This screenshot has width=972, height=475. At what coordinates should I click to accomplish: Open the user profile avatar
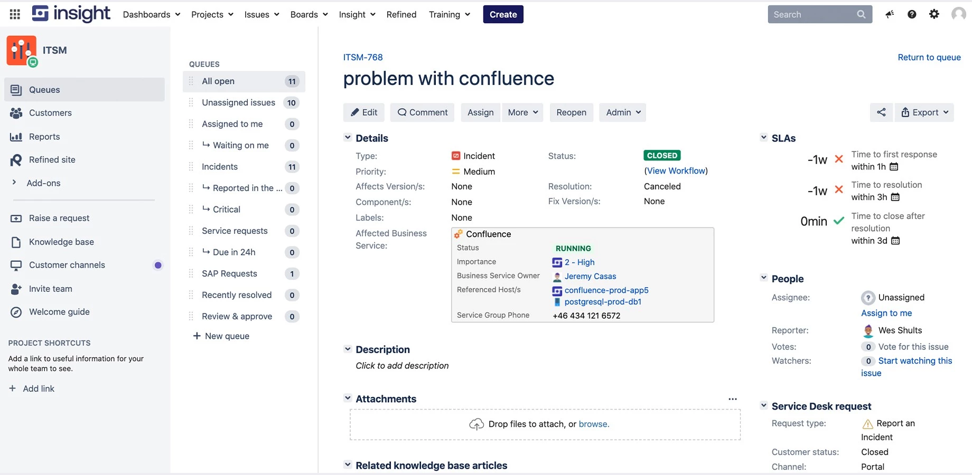[x=958, y=14]
